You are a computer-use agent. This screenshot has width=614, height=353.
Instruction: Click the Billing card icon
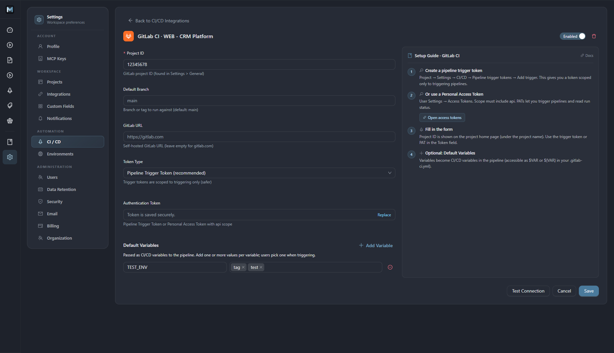40,226
